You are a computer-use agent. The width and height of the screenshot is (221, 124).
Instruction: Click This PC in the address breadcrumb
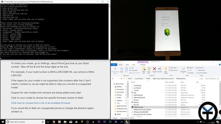[x=130, y=79]
